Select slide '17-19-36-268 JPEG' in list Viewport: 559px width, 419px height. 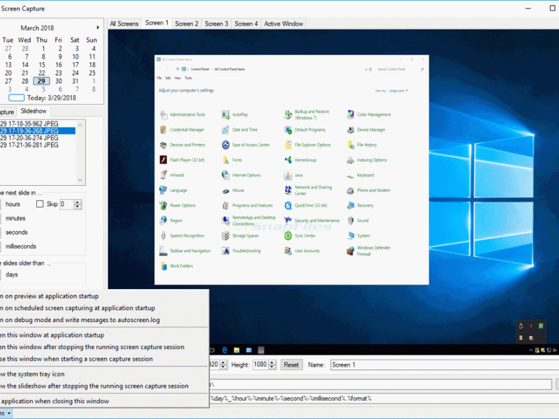click(x=38, y=131)
